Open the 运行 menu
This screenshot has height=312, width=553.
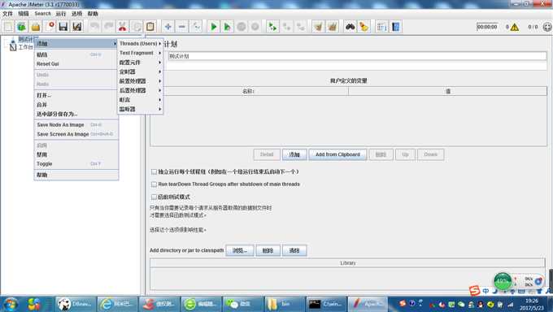coord(61,13)
